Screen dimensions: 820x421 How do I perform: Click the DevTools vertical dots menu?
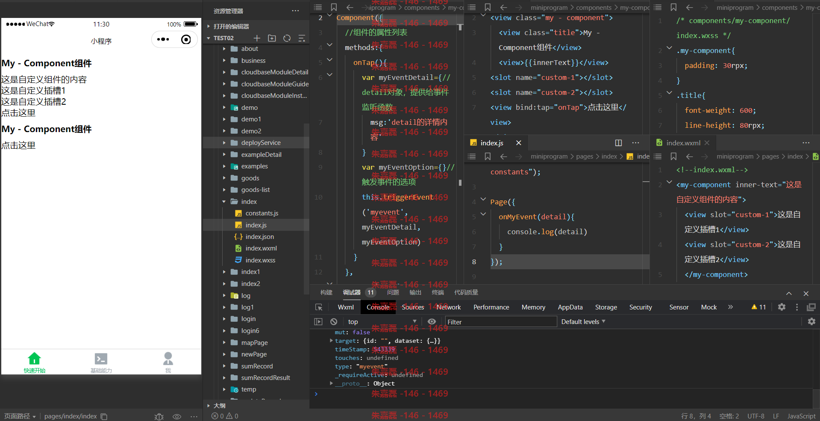(x=796, y=307)
